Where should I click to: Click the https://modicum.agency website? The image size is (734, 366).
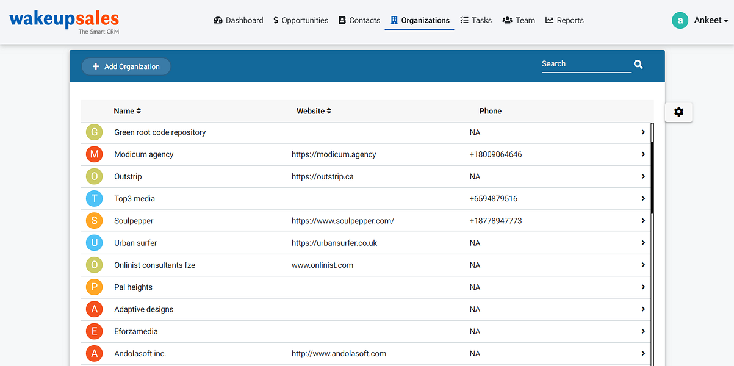334,154
